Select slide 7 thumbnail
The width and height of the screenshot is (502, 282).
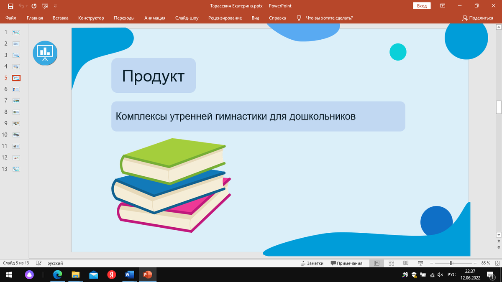pos(16,101)
